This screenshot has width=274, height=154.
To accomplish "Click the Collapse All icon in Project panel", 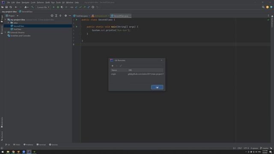I will (60, 16).
